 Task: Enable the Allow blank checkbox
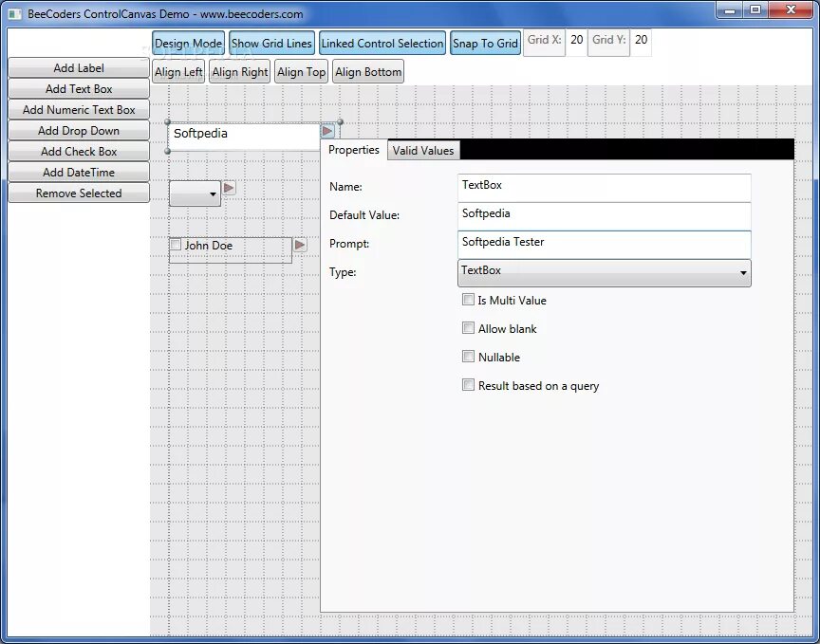tap(468, 328)
